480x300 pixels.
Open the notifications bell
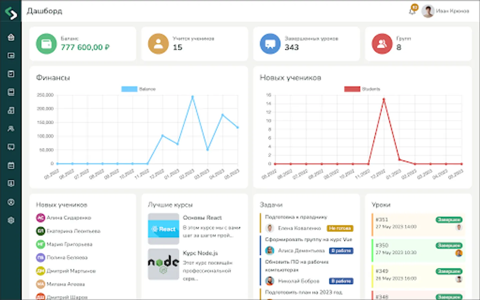point(412,11)
